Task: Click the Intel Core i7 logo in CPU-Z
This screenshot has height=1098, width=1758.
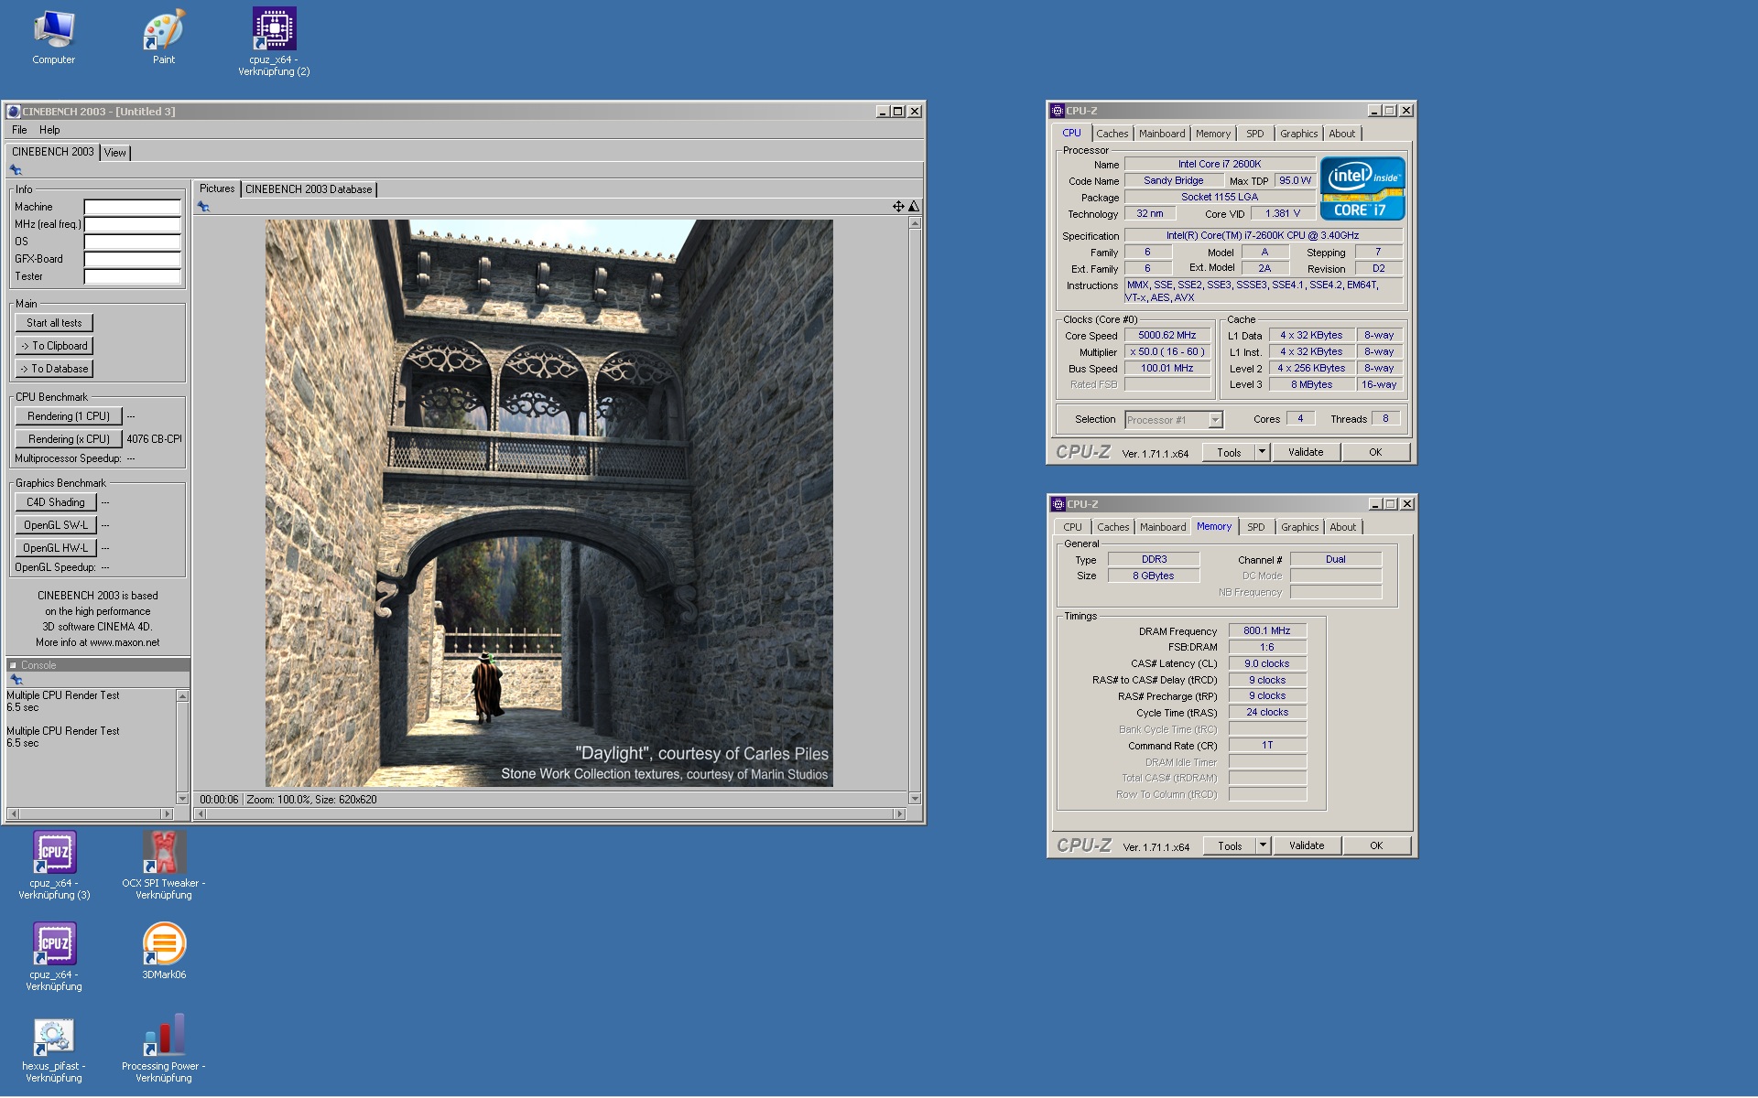Action: (1362, 188)
